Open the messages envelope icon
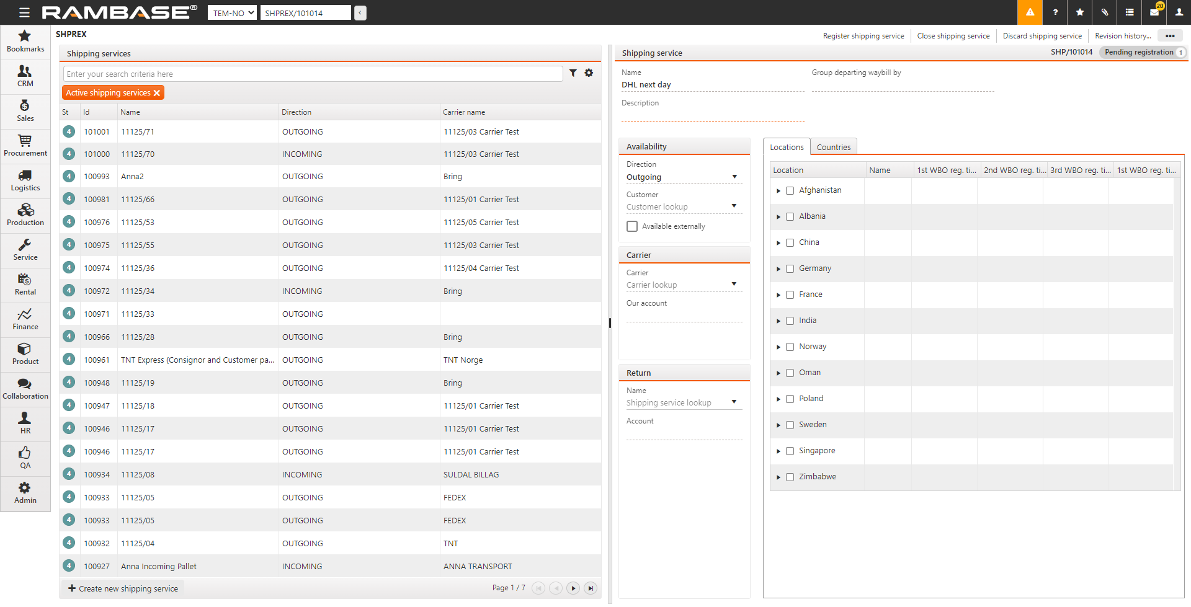Screen dimensions: 1191x607 click(x=1154, y=12)
